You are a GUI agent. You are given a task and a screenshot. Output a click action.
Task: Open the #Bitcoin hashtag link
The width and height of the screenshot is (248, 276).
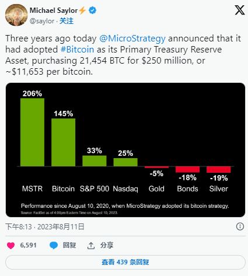pyautogui.click(x=78, y=50)
